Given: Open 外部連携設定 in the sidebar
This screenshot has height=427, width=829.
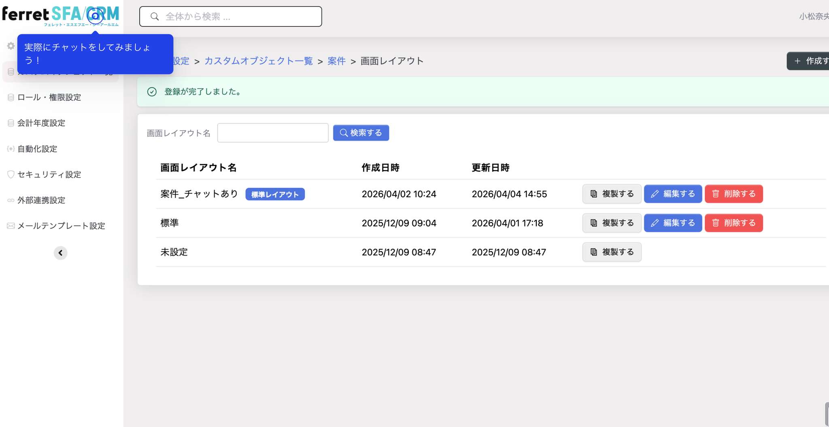Looking at the screenshot, I should point(41,200).
